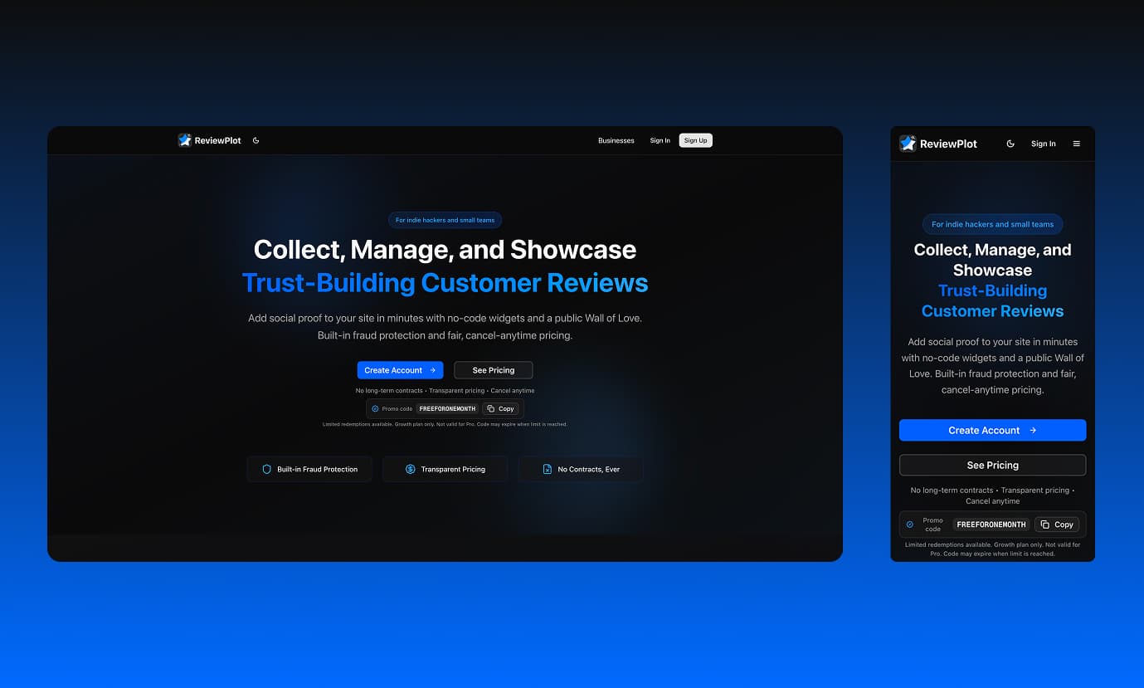Click the ReviewPlot star logo in mobile view

tap(908, 144)
